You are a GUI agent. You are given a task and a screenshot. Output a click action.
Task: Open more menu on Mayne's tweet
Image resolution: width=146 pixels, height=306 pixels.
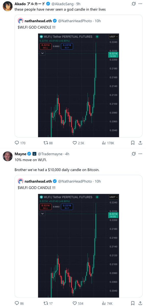coord(140,154)
